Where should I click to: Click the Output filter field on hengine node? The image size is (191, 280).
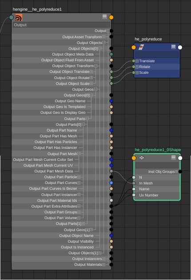pos(62,25)
